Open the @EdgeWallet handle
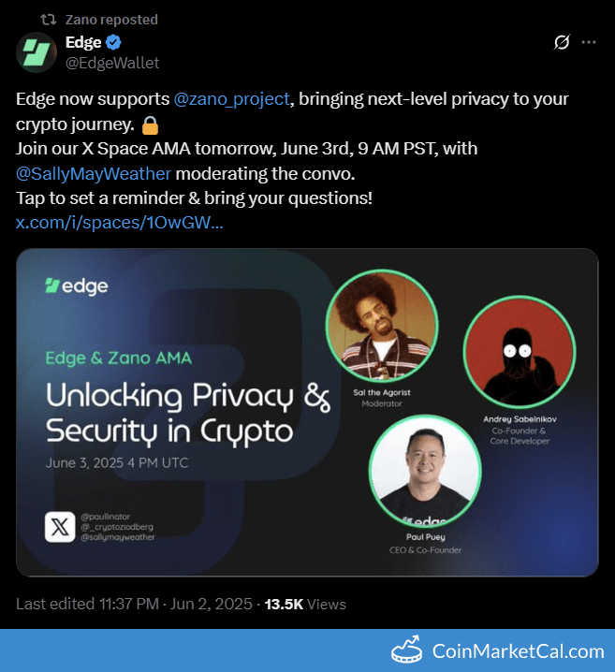The width and height of the screenshot is (615, 672). [112, 63]
